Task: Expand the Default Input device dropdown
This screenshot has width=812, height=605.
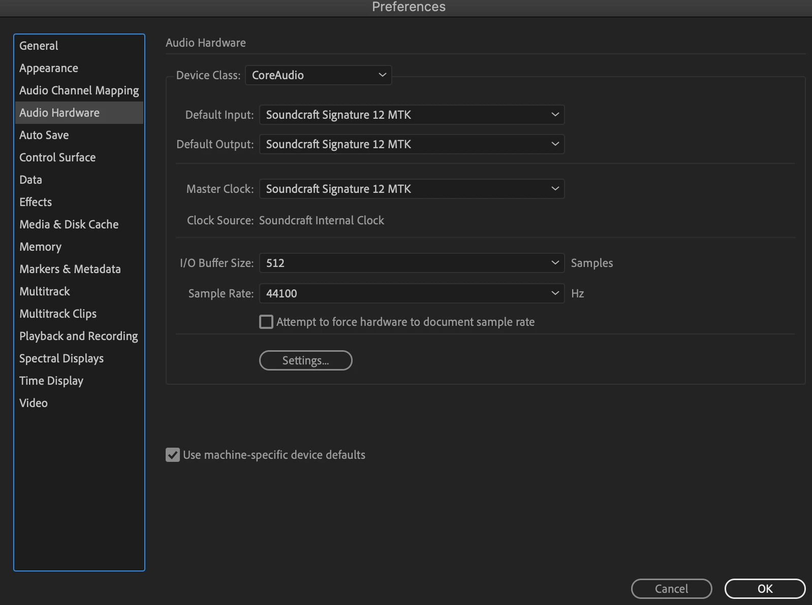Action: [x=412, y=115]
